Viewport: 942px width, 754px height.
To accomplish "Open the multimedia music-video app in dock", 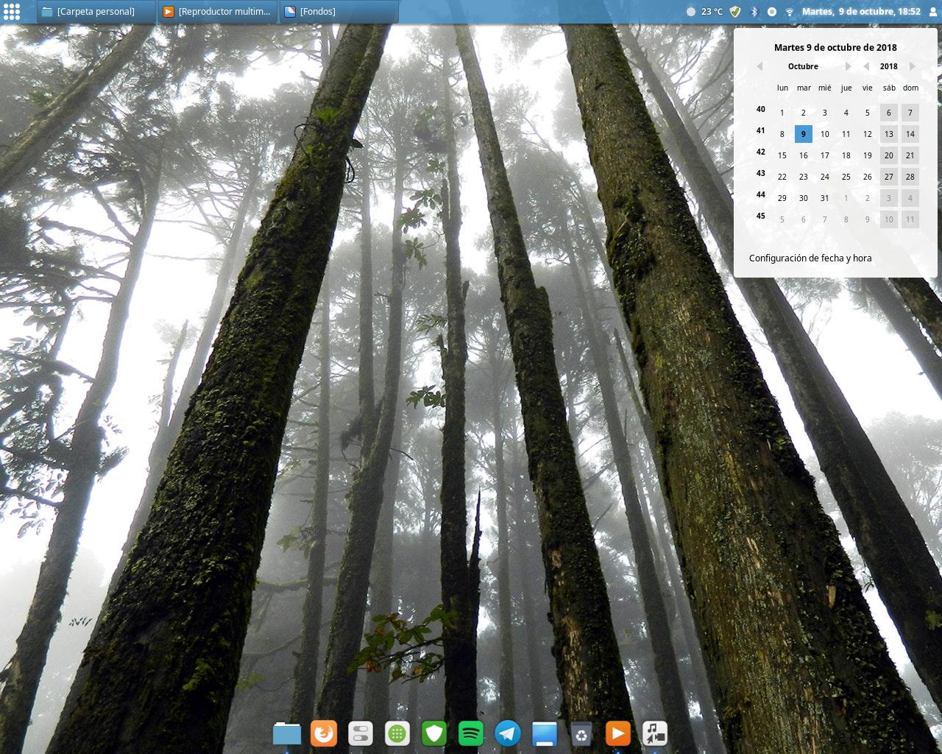I will [x=655, y=733].
